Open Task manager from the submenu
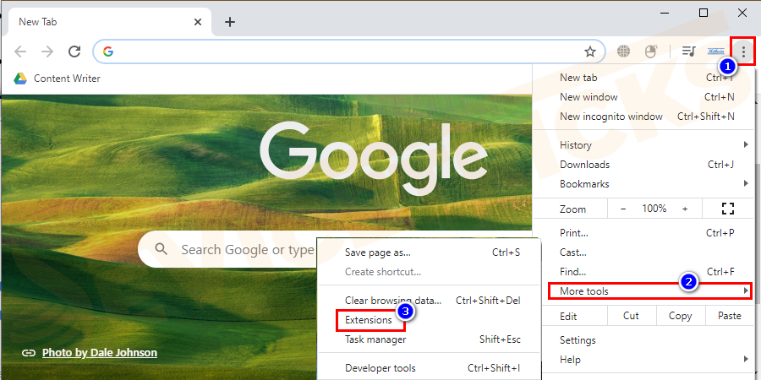The width and height of the screenshot is (761, 380). click(x=429, y=339)
